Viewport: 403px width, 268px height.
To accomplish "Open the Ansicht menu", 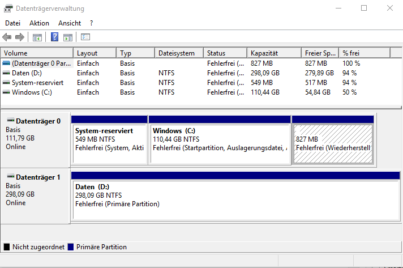I will [x=70, y=23].
